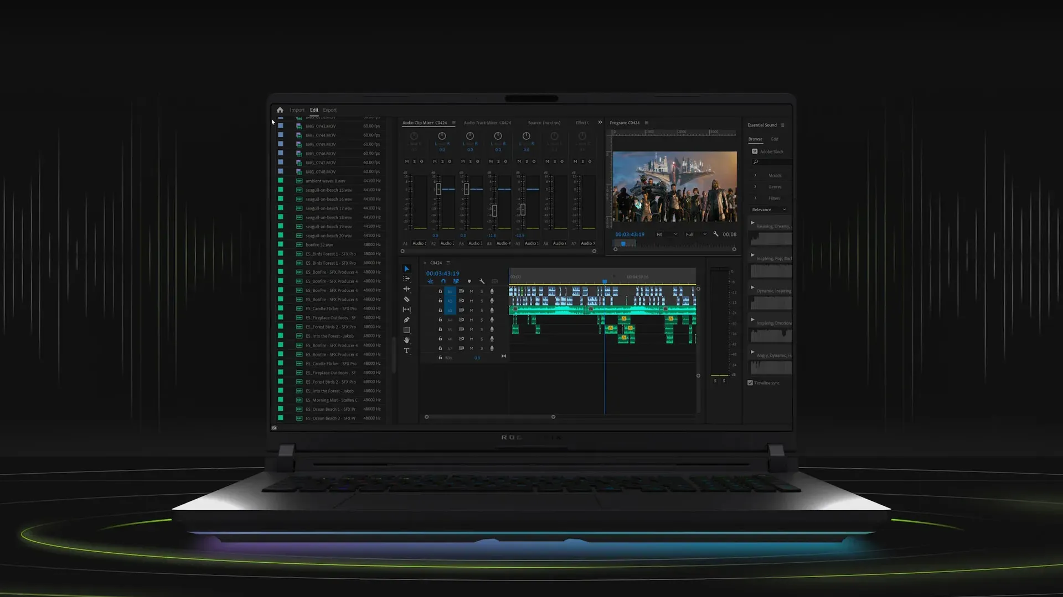This screenshot has width=1063, height=597.
Task: Select the Type tool
Action: click(x=407, y=350)
